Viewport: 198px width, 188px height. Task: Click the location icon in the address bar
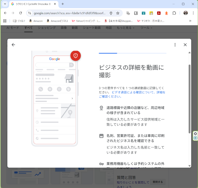[111, 13]
